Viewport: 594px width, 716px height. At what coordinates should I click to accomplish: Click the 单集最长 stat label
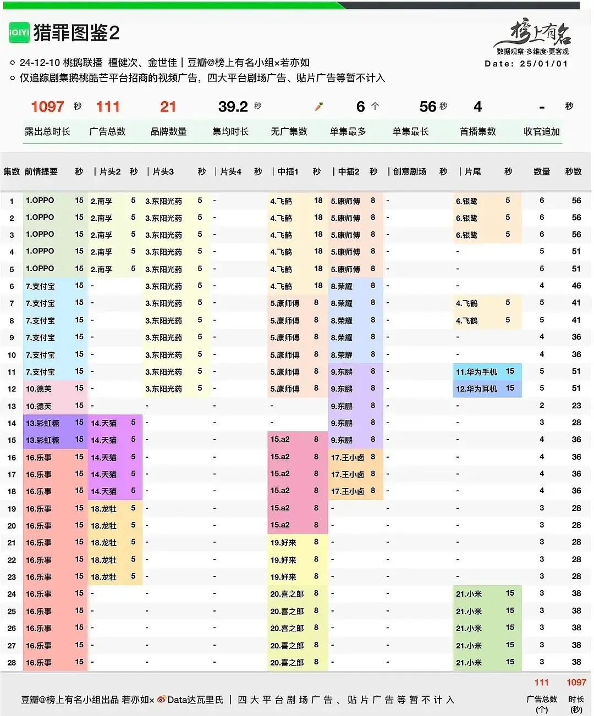(x=410, y=132)
